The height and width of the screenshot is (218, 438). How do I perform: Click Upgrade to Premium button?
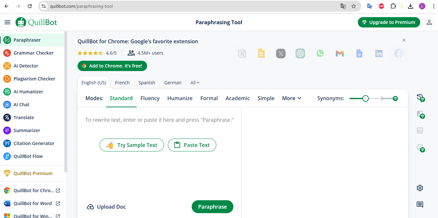click(x=389, y=22)
